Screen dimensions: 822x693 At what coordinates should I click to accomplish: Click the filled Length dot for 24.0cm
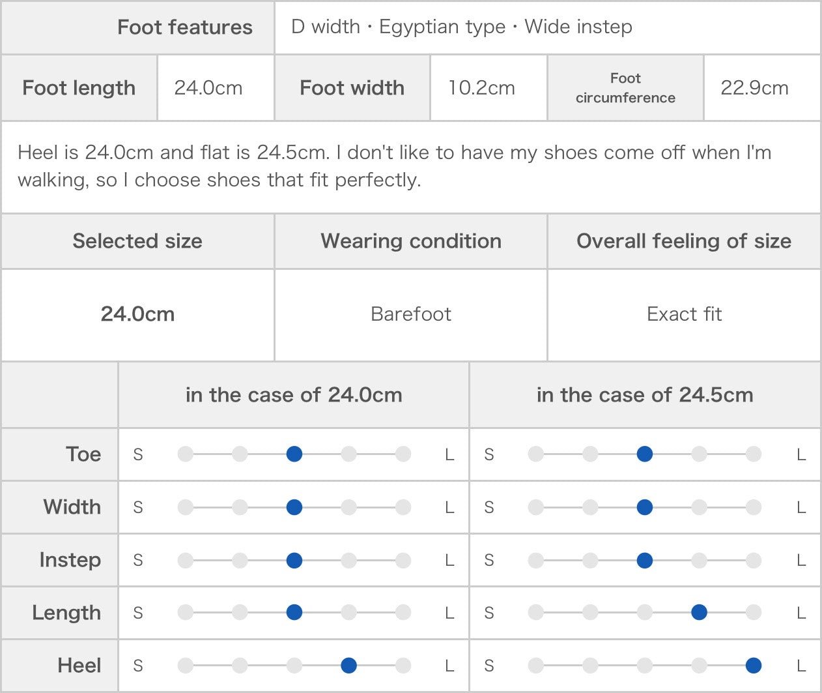[x=294, y=612]
